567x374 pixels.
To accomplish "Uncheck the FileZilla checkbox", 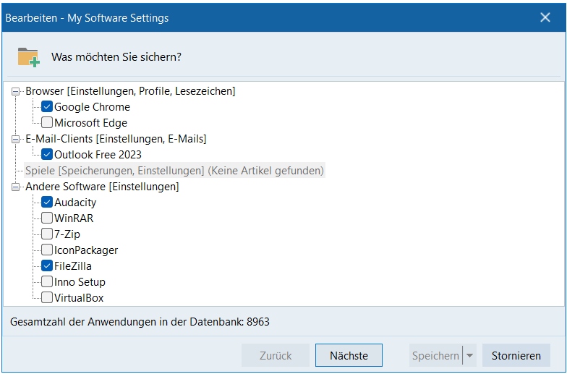I will coord(47,266).
